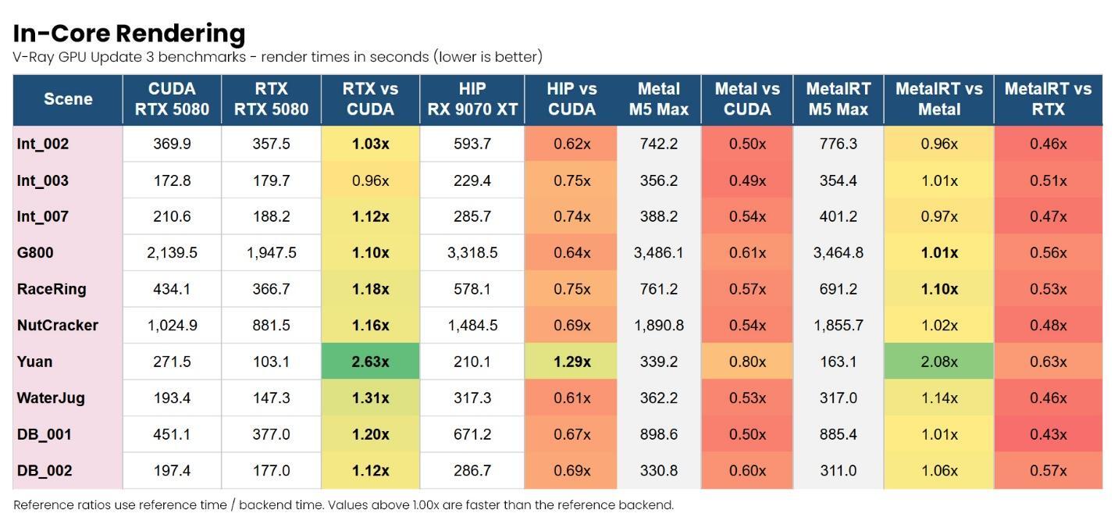Select the MetalRT vs Metal column header
The height and width of the screenshot is (517, 1118).
click(x=938, y=99)
